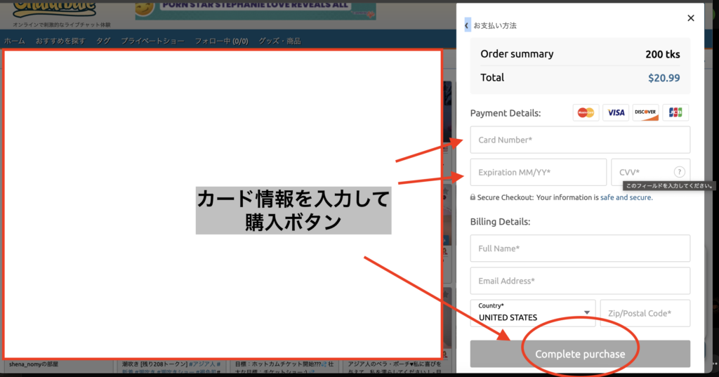Click into the Expiration MM/YY field
This screenshot has height=377, width=719.
538,172
